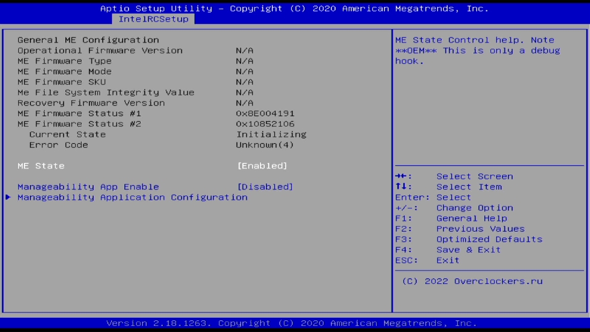Click N/A value beside ME Firmware Mode
Screen dimensions: 590x332
[245, 71]
